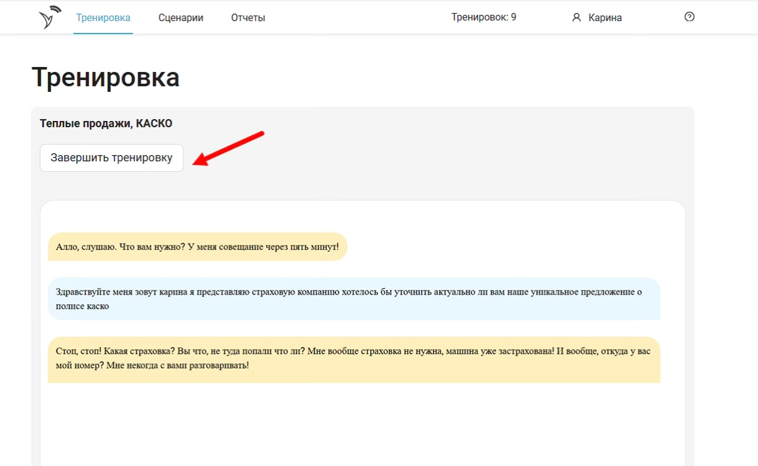Select the first message starting with Алло

click(197, 247)
